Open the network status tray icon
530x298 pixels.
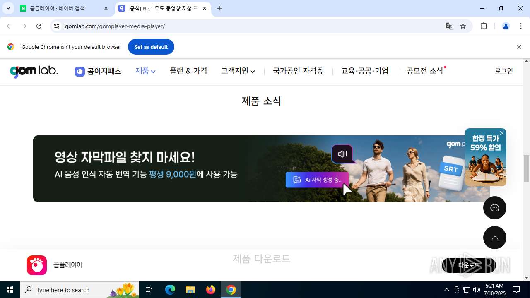coord(467,290)
